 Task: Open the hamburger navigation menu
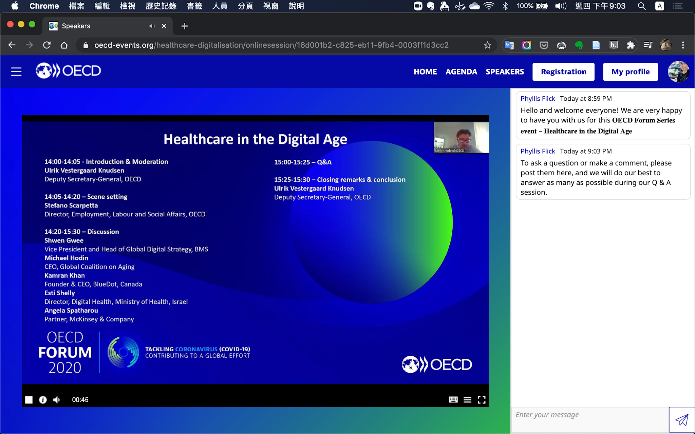tap(16, 72)
